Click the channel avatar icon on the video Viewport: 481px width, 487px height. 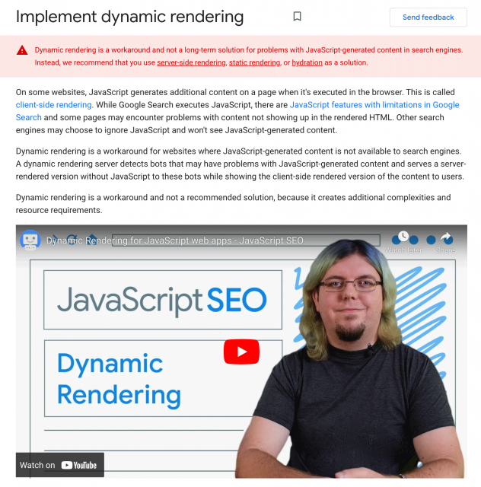pos(30,240)
